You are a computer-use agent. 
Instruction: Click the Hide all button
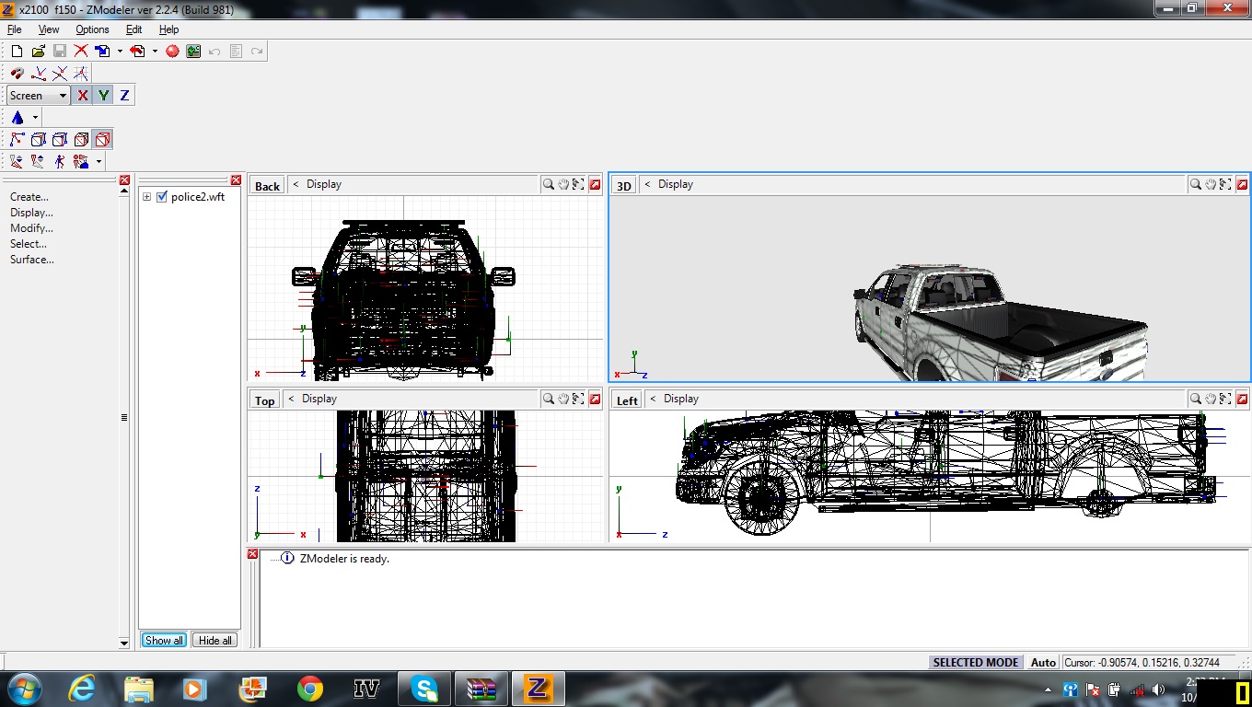[x=215, y=640]
